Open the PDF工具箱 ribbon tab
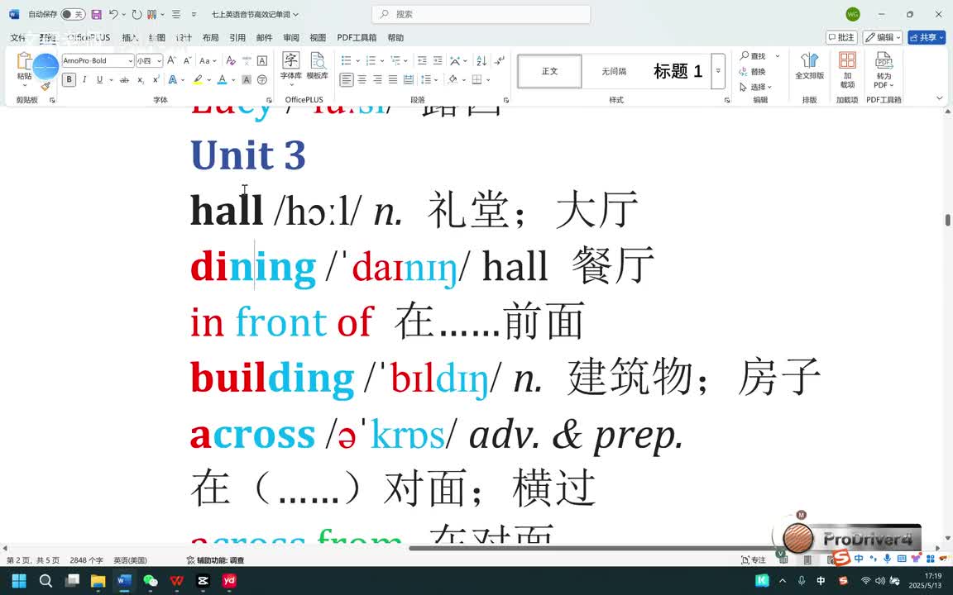The height and width of the screenshot is (595, 953). (357, 38)
